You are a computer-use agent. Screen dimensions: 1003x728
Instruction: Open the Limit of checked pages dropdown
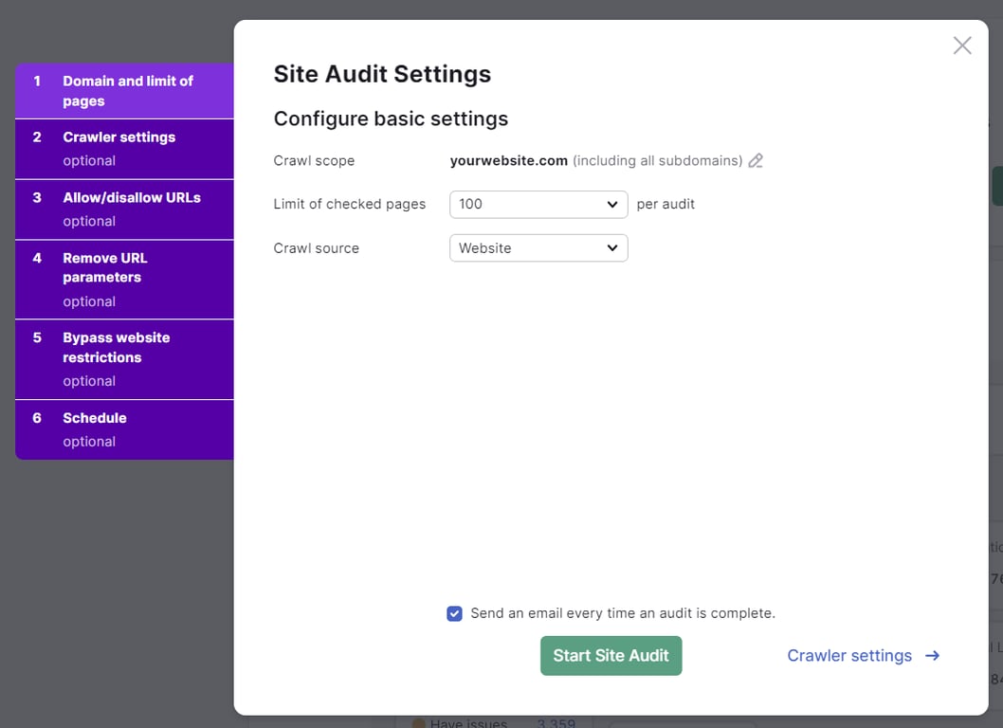tap(538, 204)
